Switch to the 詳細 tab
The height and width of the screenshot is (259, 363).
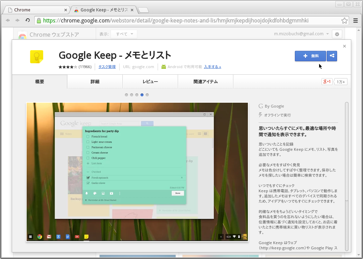[x=95, y=82]
